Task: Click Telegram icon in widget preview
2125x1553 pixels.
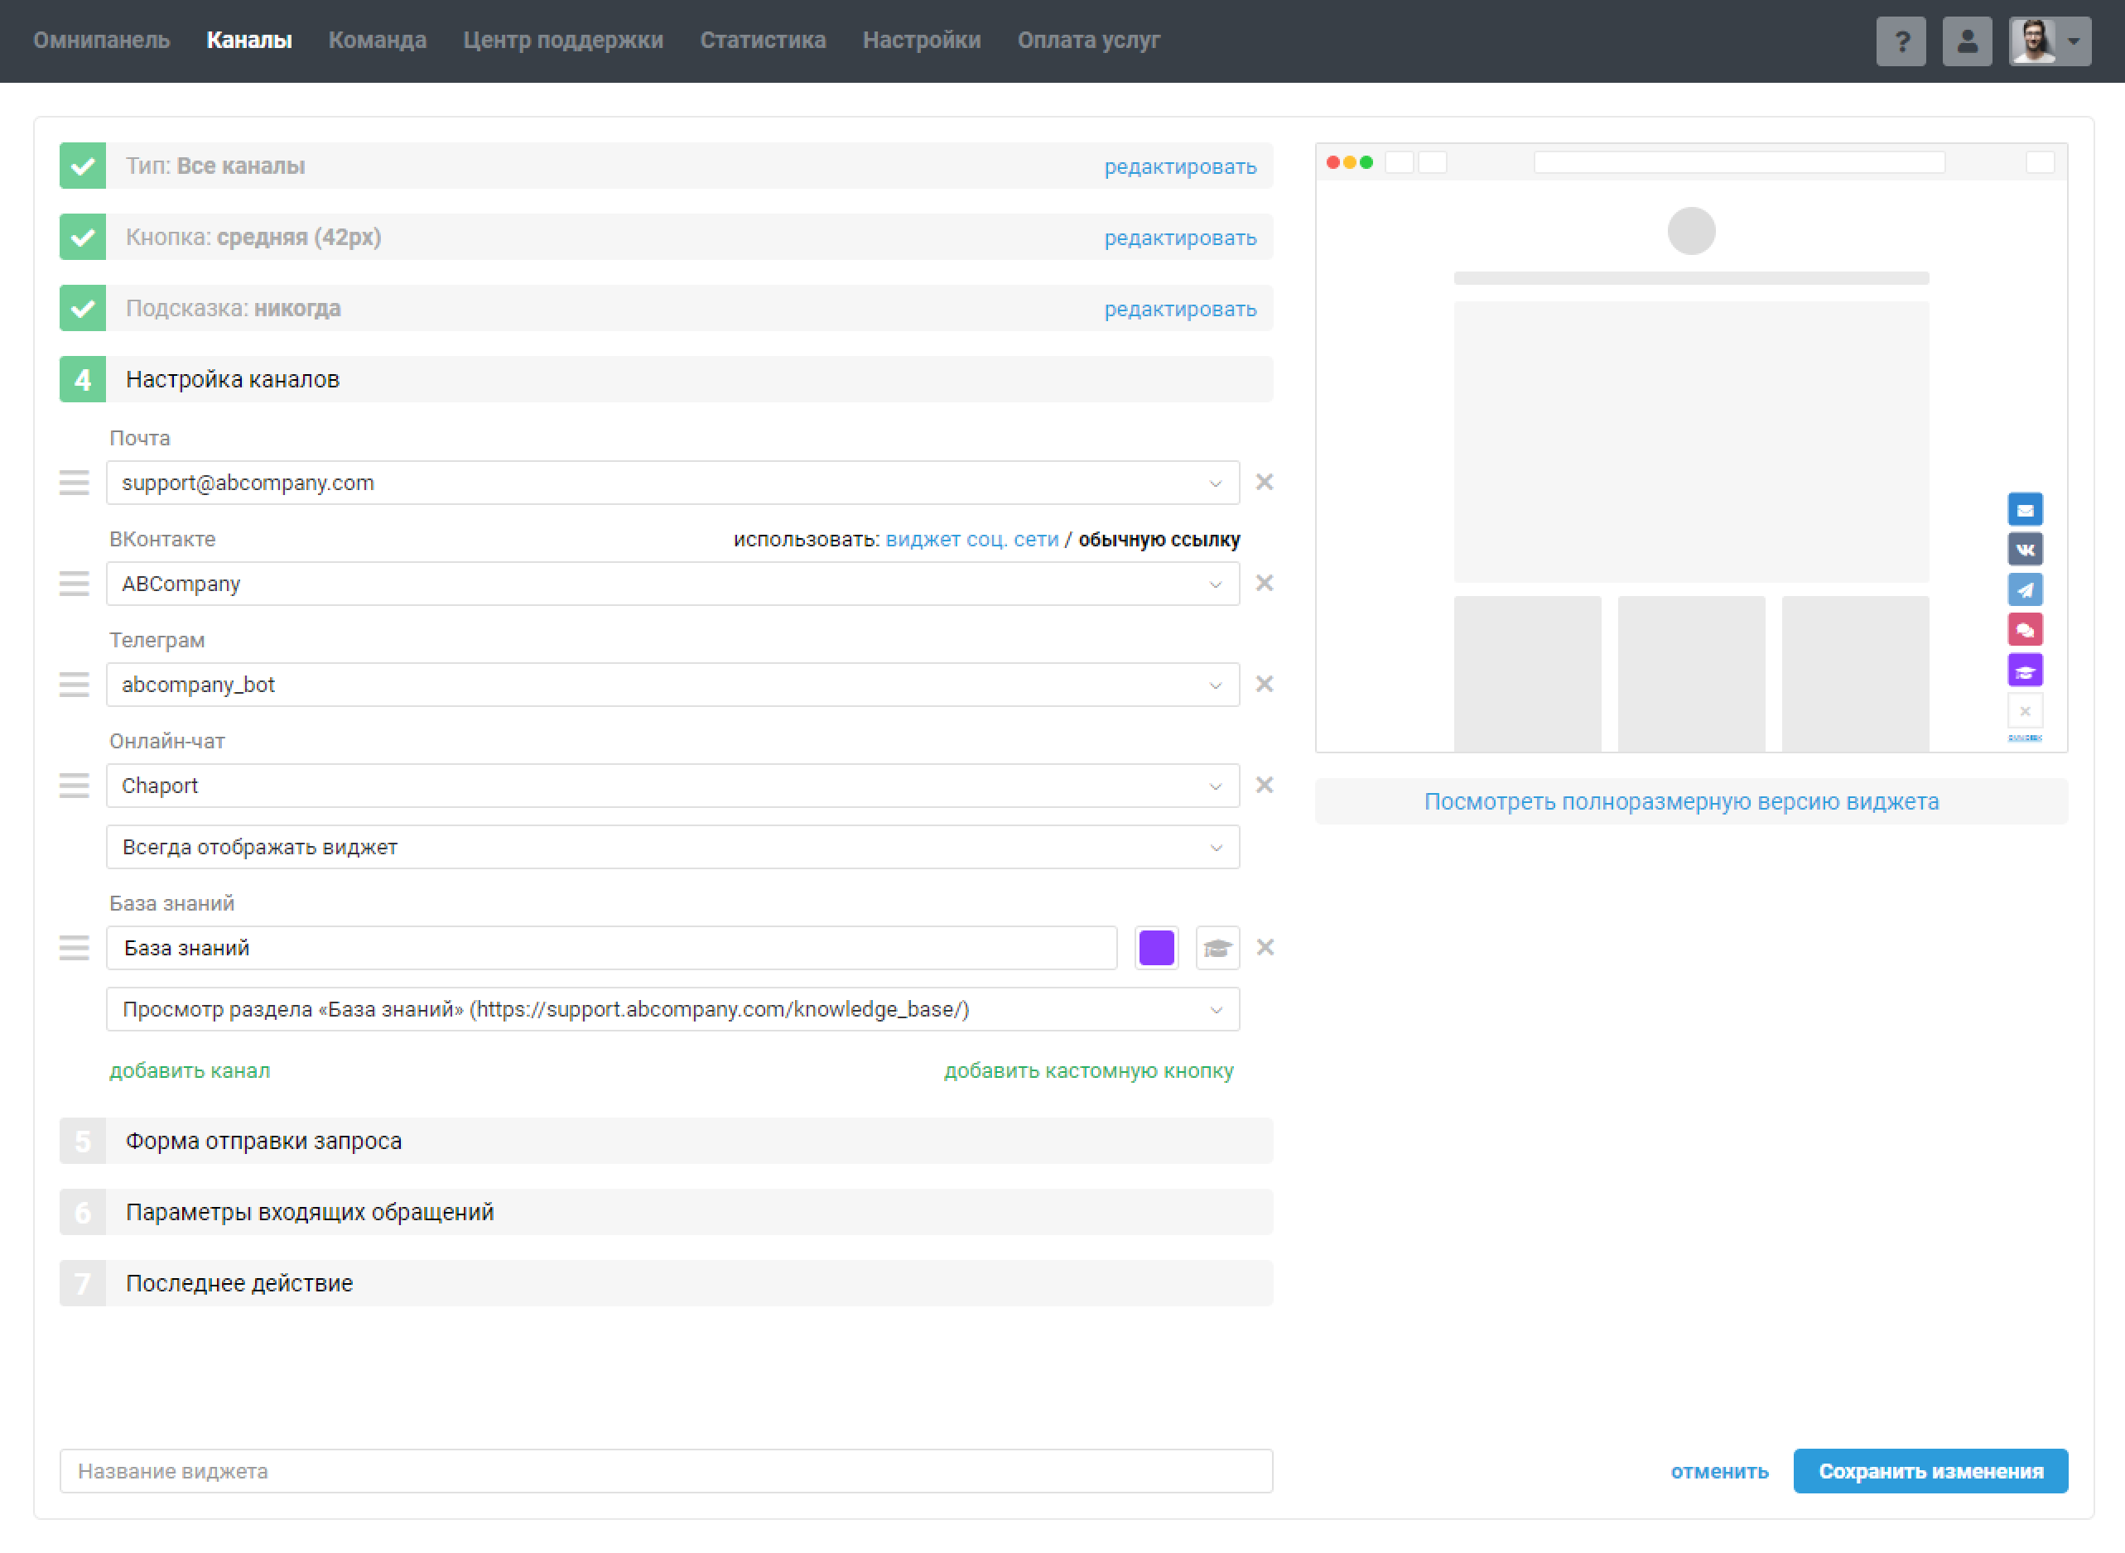Action: pos(2025,589)
